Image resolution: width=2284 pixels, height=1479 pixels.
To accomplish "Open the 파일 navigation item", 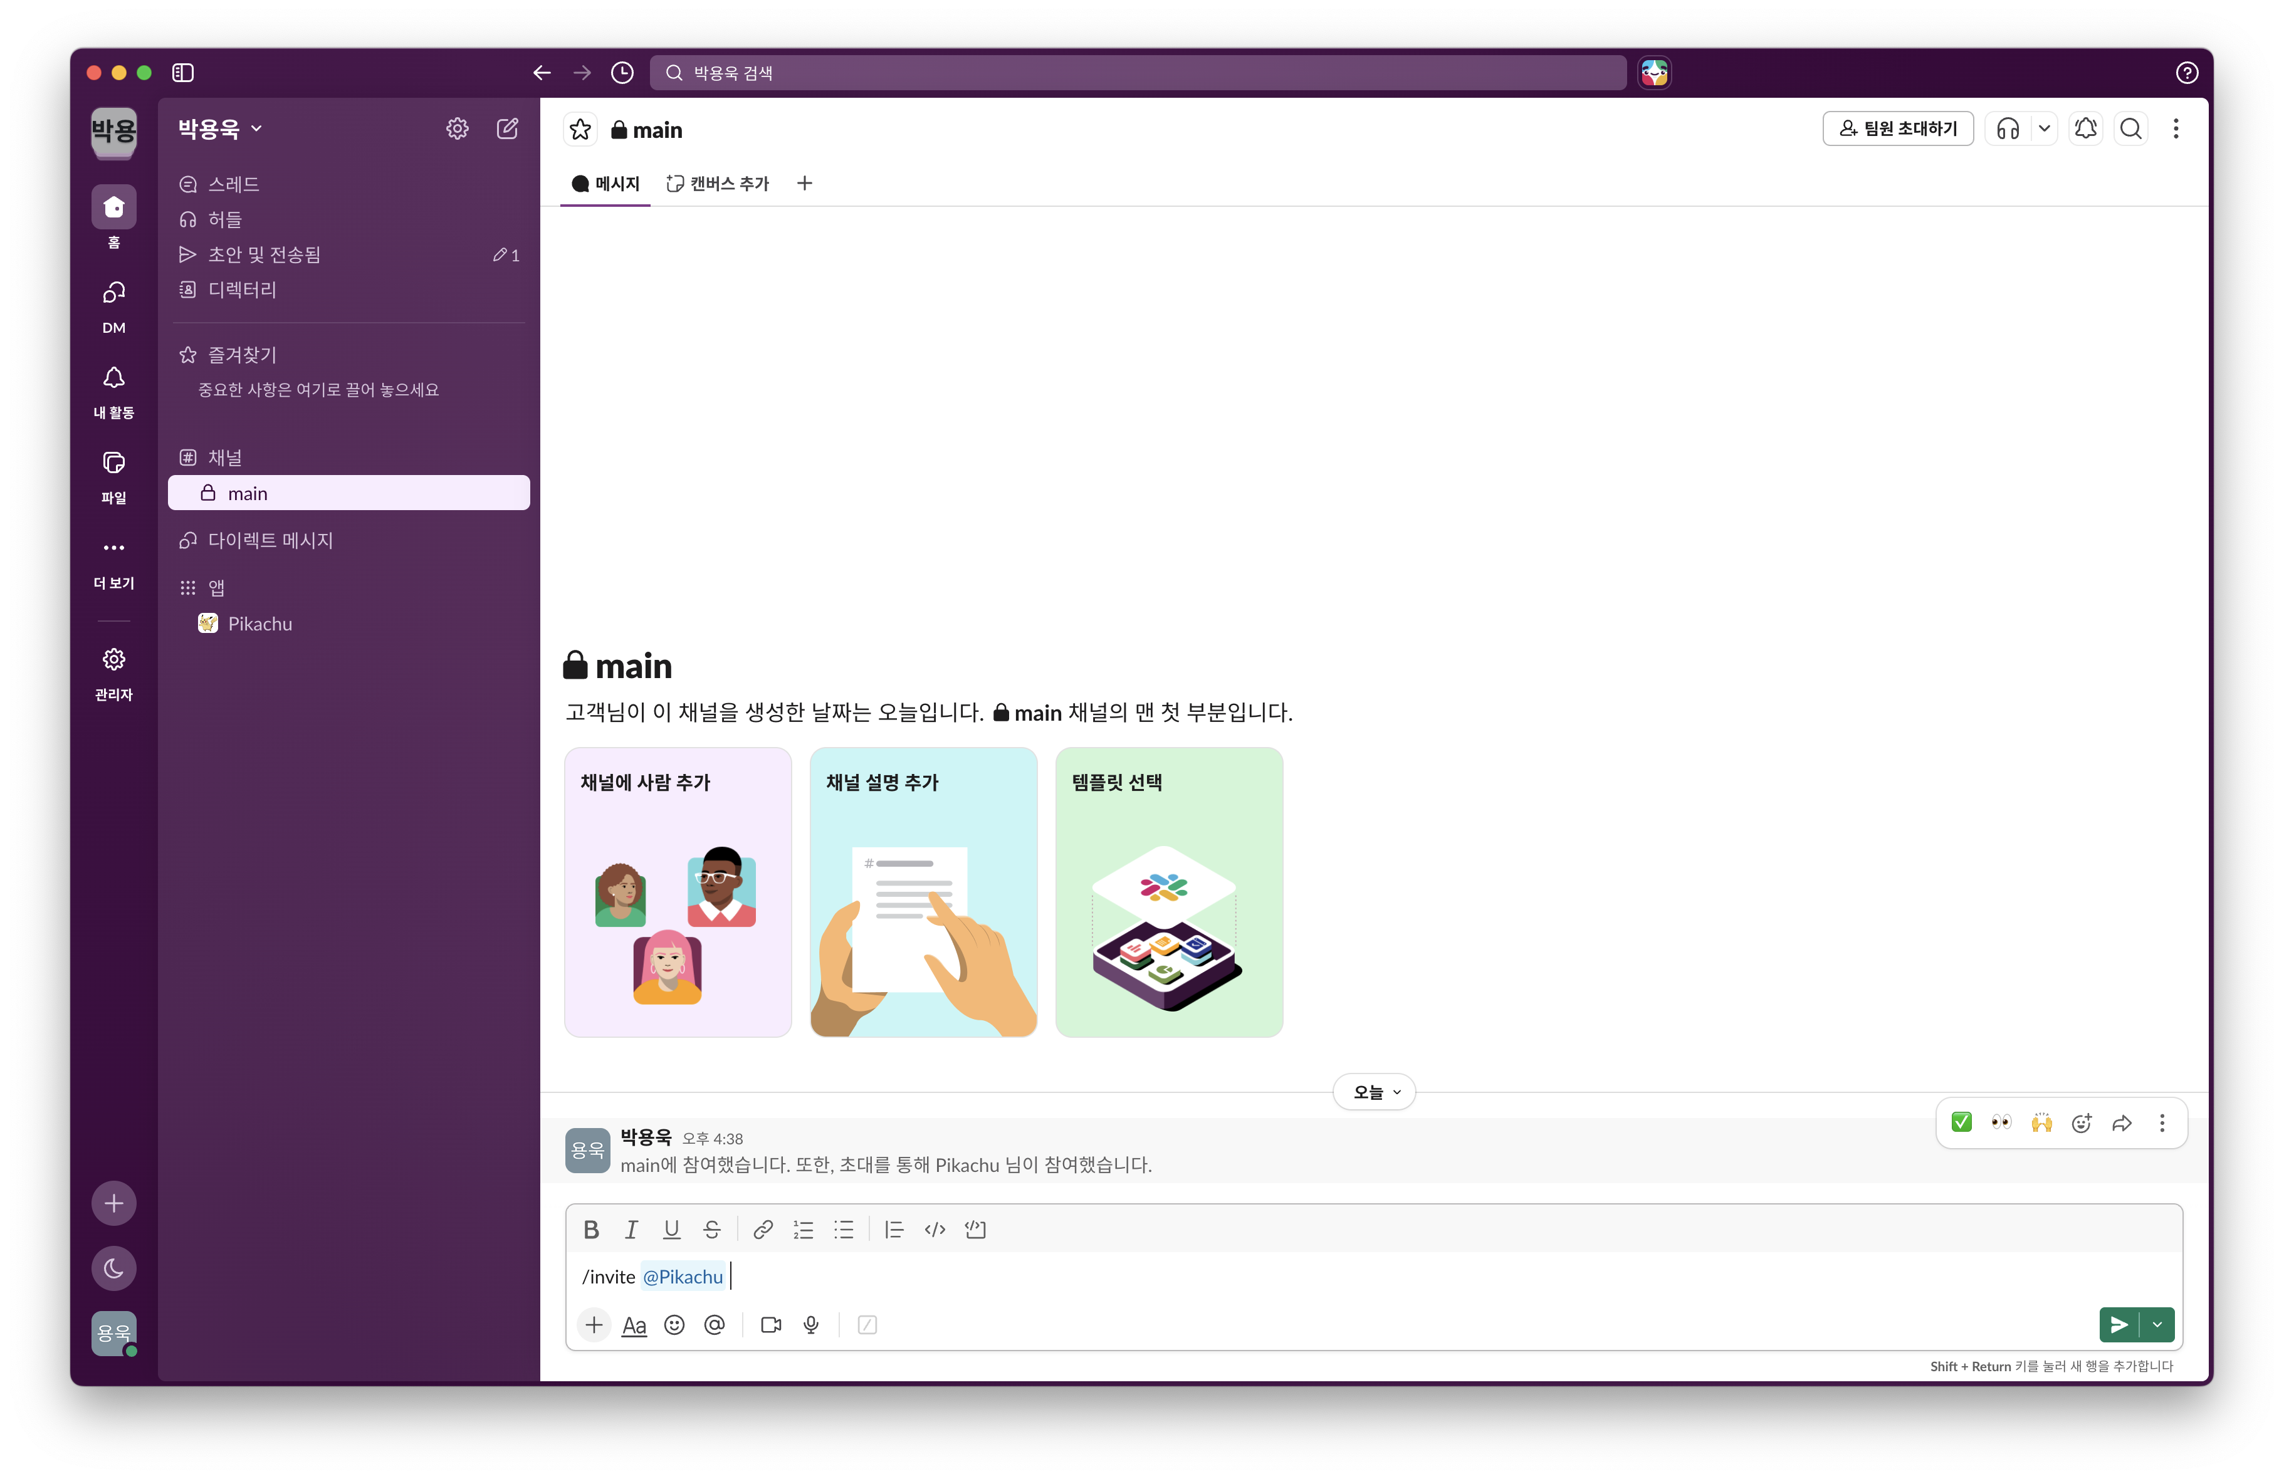I will [x=114, y=476].
